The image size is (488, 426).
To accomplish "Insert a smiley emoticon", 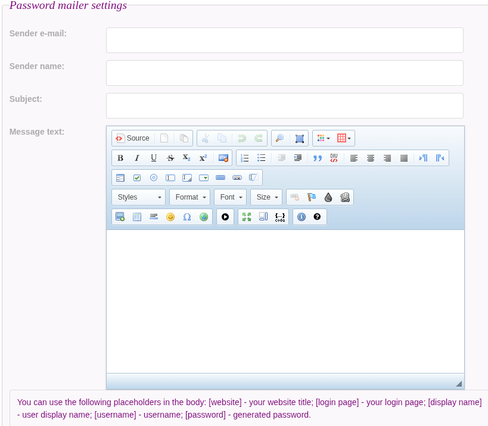I will 170,217.
